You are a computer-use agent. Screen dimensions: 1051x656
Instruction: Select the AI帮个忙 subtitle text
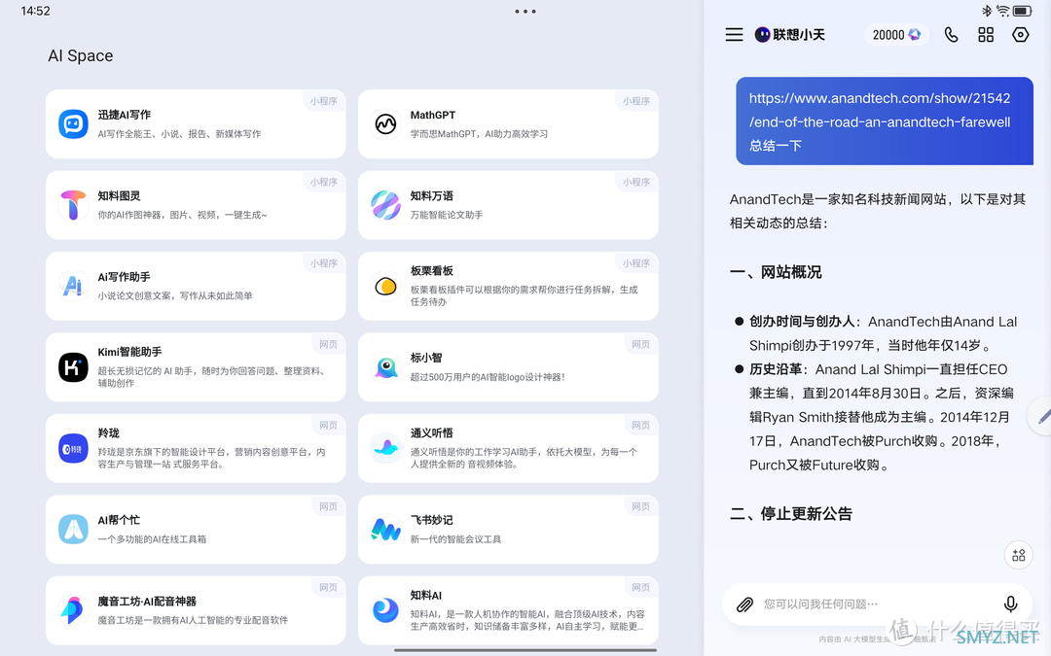(152, 539)
